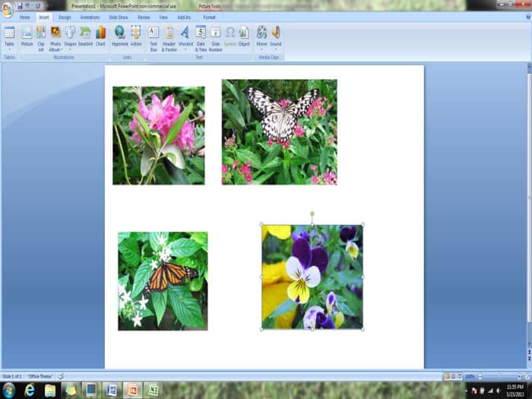The image size is (532, 399).
Task: Click the WordArt icon
Action: pyautogui.click(x=185, y=32)
